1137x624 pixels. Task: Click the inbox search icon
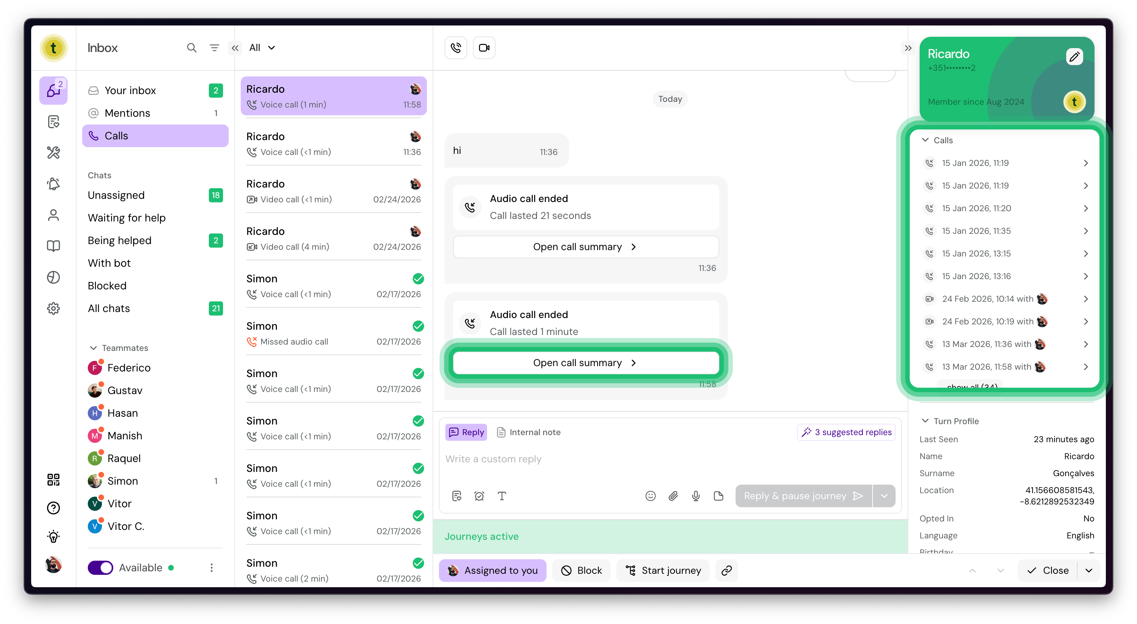[x=192, y=48]
